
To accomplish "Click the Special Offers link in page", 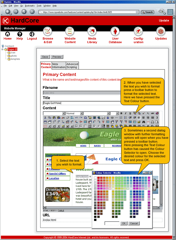I will [x=57, y=174].
